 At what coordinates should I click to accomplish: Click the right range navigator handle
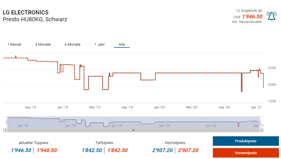pyautogui.click(x=259, y=122)
